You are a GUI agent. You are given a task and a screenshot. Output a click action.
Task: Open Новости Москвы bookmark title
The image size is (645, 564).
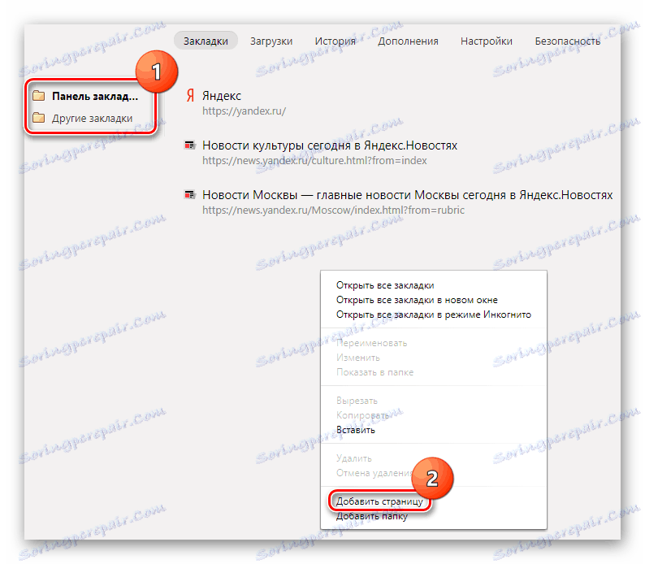[x=407, y=194]
